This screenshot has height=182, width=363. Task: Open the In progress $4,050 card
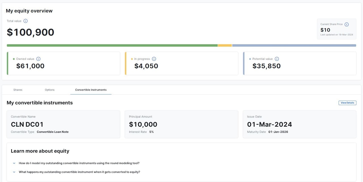coord(181,63)
